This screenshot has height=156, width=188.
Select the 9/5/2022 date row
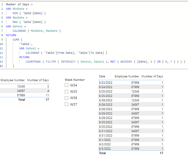pos(131,148)
